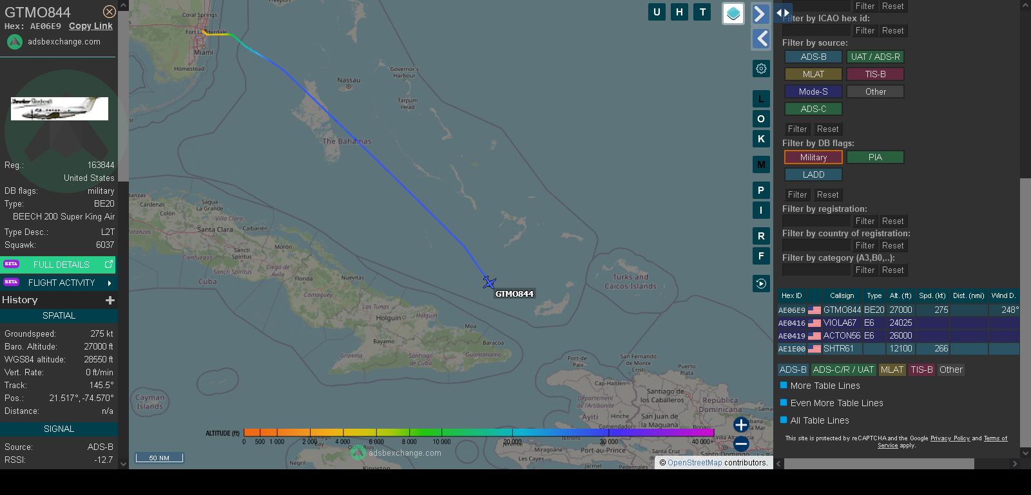Image resolution: width=1031 pixels, height=495 pixels.
Task: Select the ACTON56 table row
Action: tap(898, 335)
